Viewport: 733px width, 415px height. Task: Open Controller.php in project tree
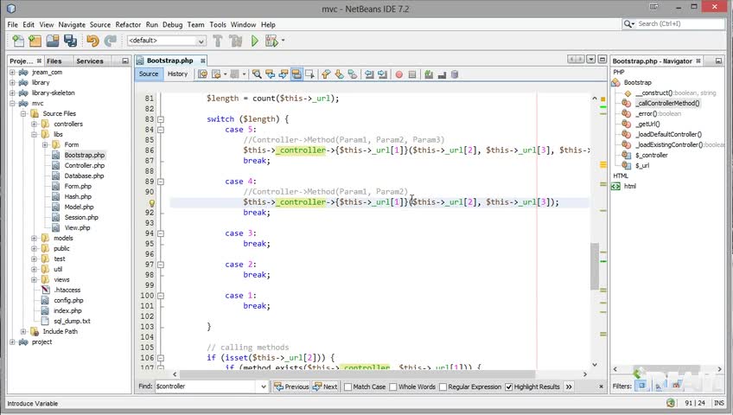pos(84,165)
